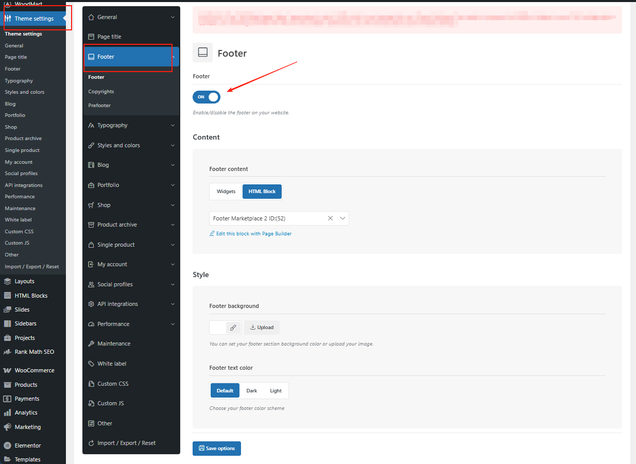
Task: Choose Light footer text color option
Action: coord(276,390)
